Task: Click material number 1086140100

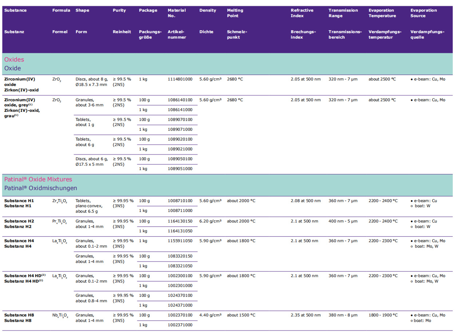Action: (180, 100)
